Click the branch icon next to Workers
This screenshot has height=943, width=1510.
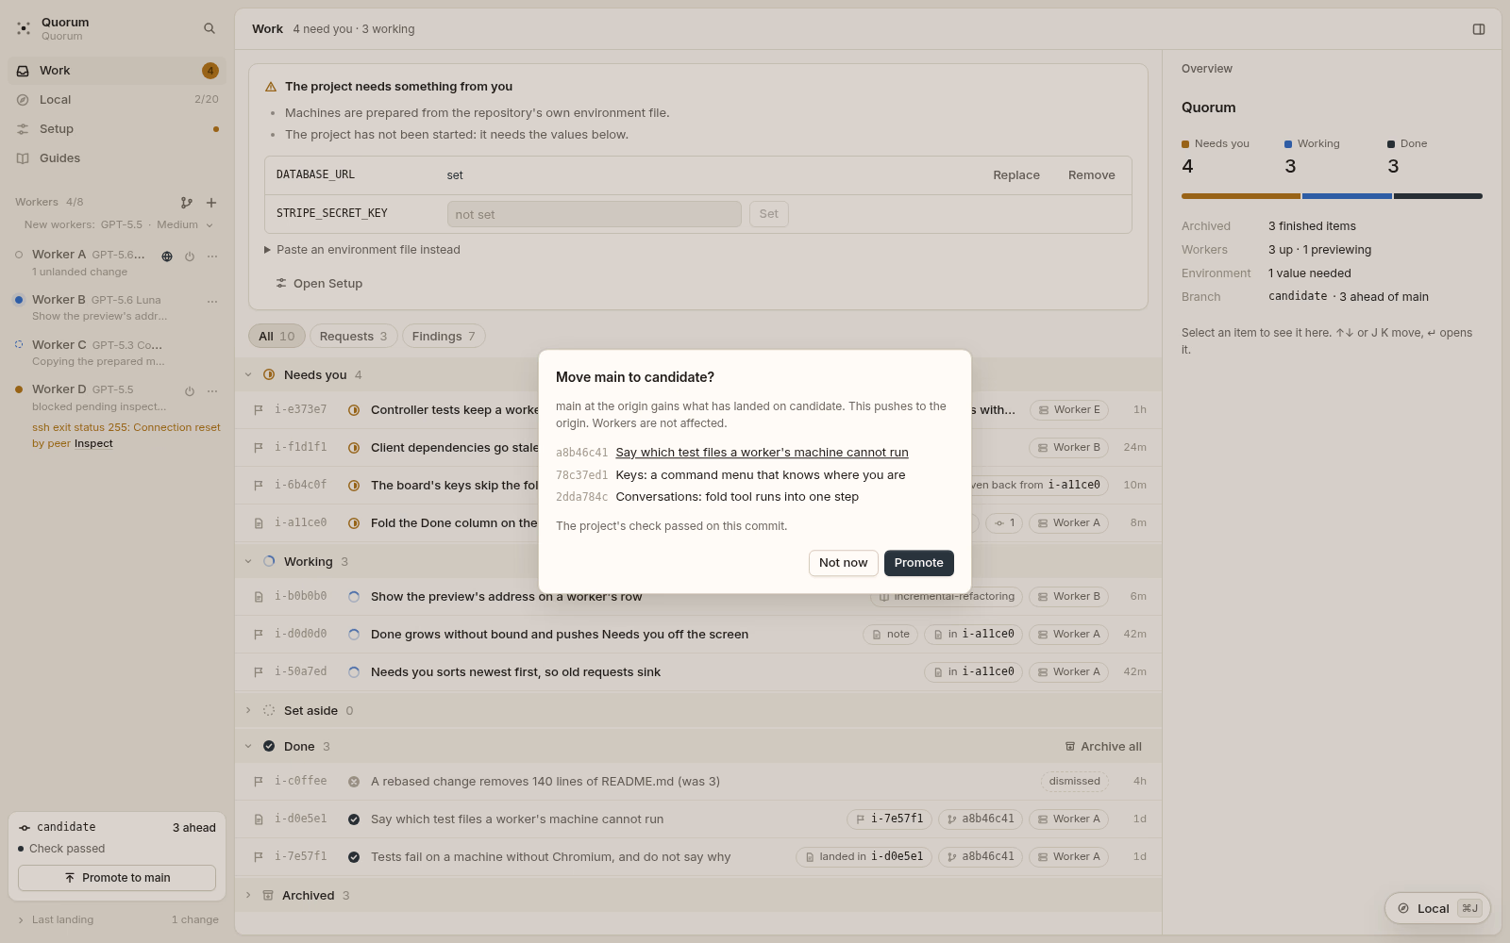[x=187, y=203]
